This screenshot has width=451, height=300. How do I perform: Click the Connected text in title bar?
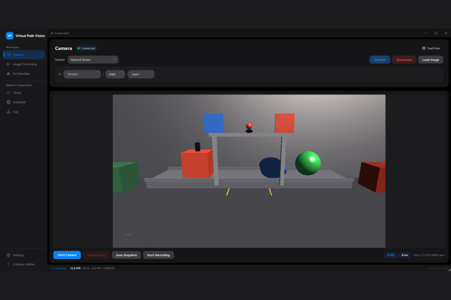(x=61, y=34)
